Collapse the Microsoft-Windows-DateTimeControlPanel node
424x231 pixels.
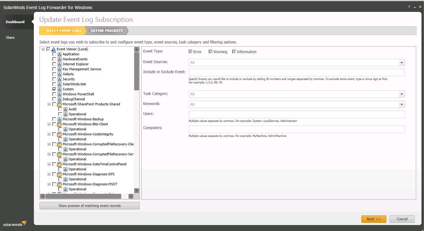coord(49,164)
